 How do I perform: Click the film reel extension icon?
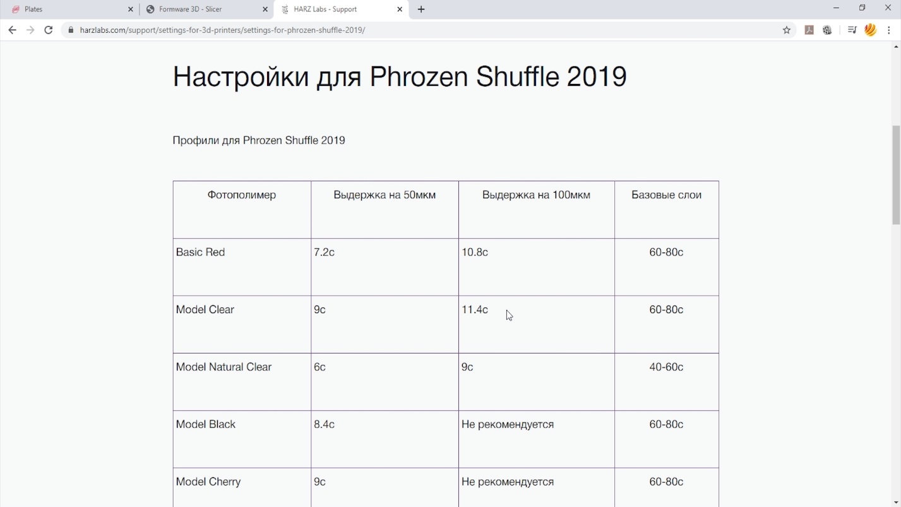click(827, 30)
